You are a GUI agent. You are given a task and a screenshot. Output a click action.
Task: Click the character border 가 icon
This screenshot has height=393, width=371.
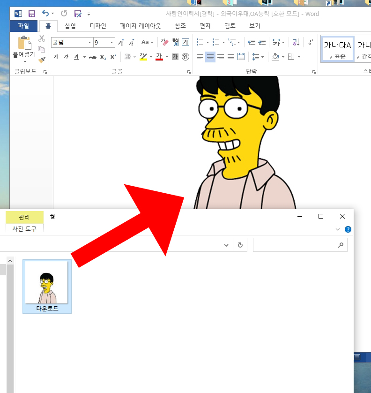point(185,42)
